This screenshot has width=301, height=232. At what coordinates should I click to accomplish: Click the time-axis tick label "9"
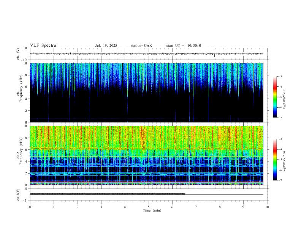coord(243,207)
